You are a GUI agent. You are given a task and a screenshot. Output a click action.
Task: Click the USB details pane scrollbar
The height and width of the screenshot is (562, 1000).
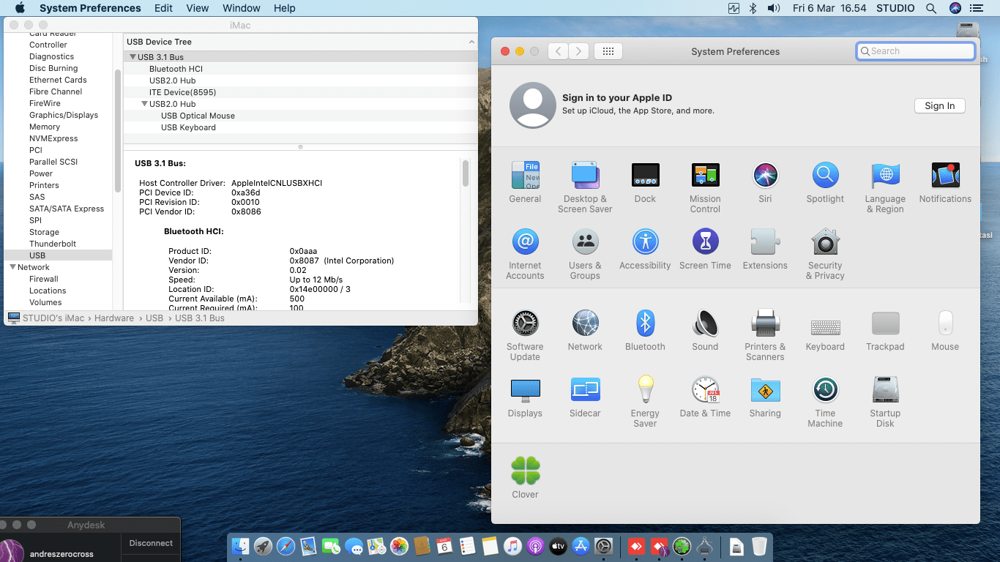[466, 173]
